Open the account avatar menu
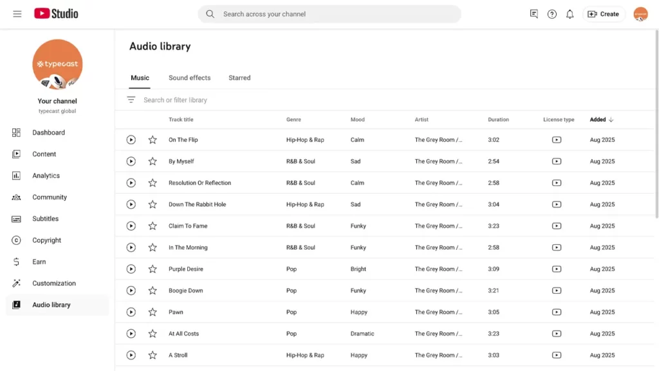659x371 pixels. pyautogui.click(x=640, y=14)
